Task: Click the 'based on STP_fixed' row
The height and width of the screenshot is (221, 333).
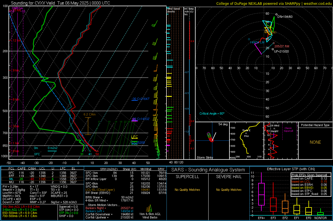Action: click(309, 194)
